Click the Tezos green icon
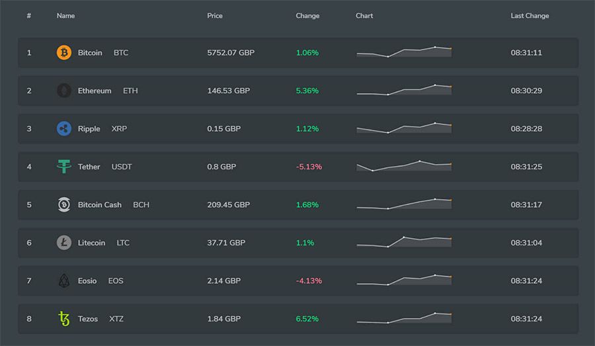Screen dimensions: 595x346 click(x=63, y=319)
